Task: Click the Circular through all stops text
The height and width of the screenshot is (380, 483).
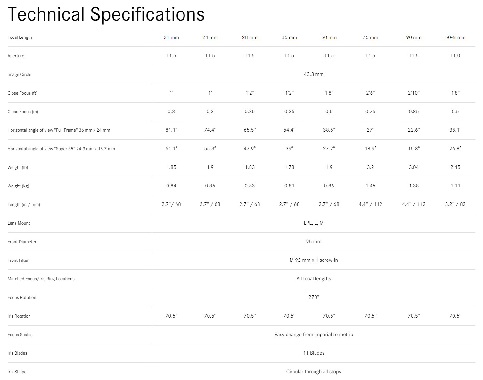Action: tap(314, 372)
